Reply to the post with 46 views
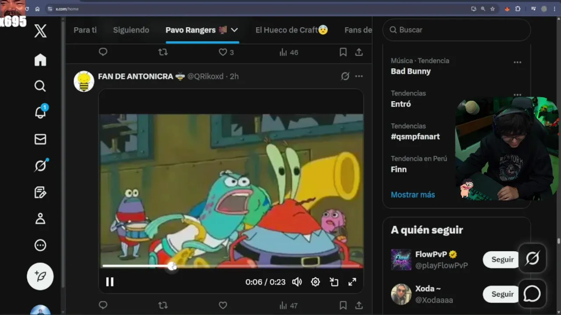This screenshot has height=315, width=561. [103, 52]
